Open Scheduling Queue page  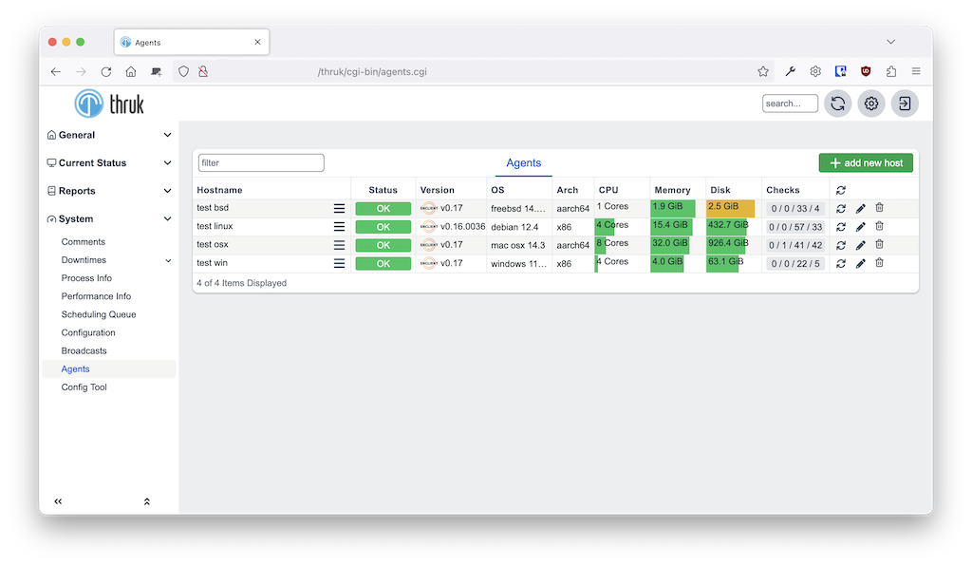pyautogui.click(x=99, y=314)
